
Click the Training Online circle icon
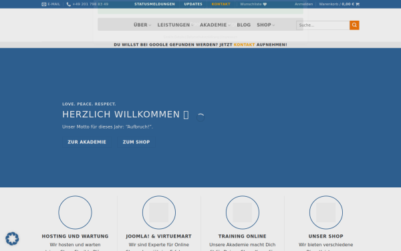[243, 212]
